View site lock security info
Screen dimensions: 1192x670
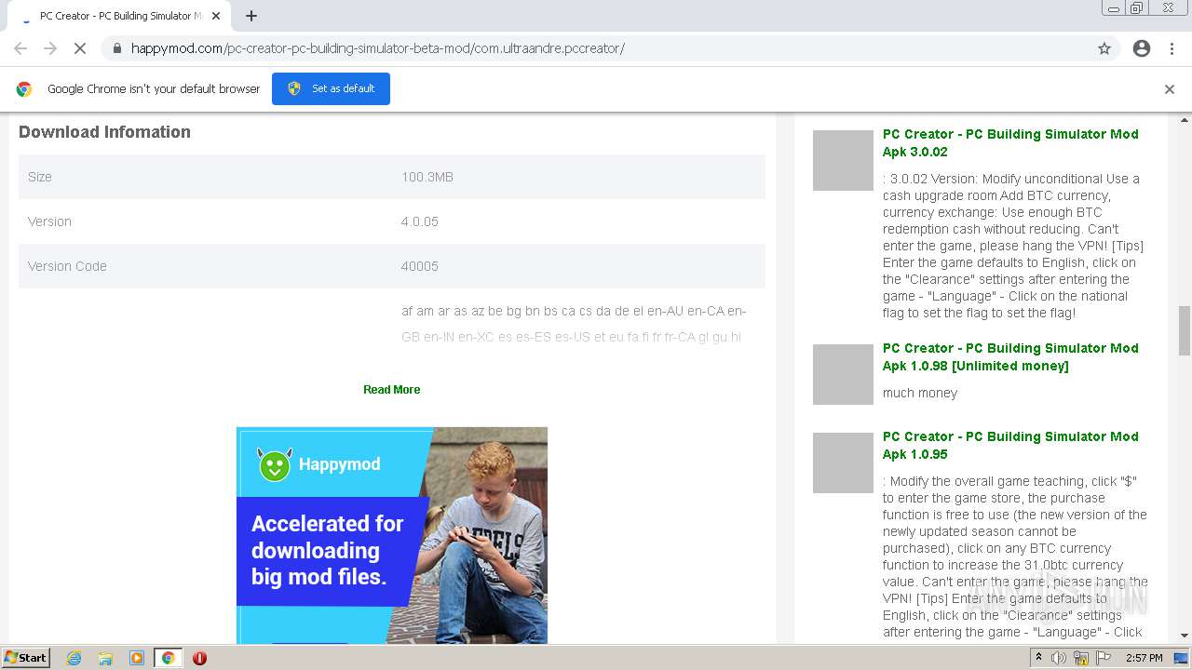tap(116, 48)
